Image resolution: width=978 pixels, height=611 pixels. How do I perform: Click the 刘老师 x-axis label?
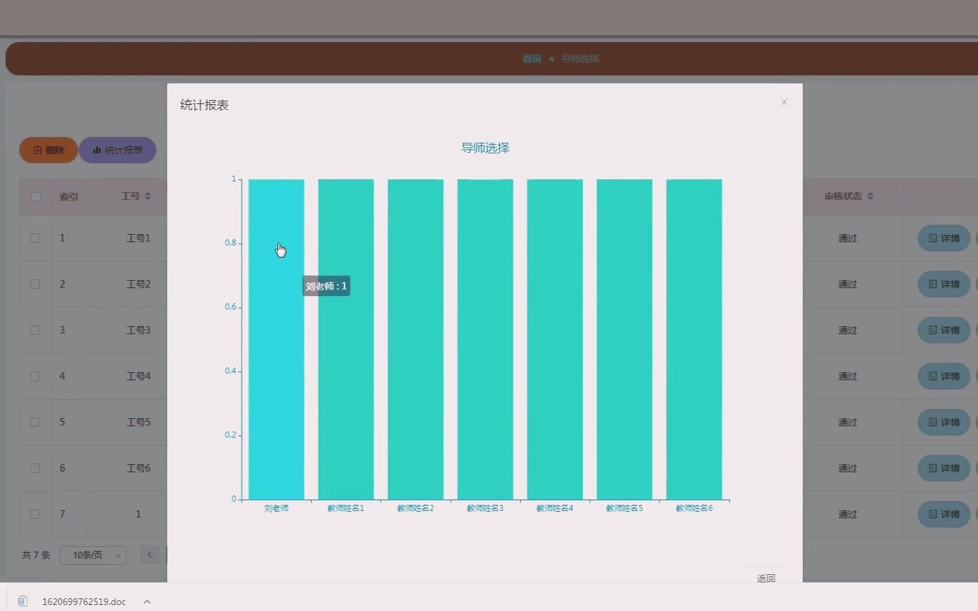276,508
